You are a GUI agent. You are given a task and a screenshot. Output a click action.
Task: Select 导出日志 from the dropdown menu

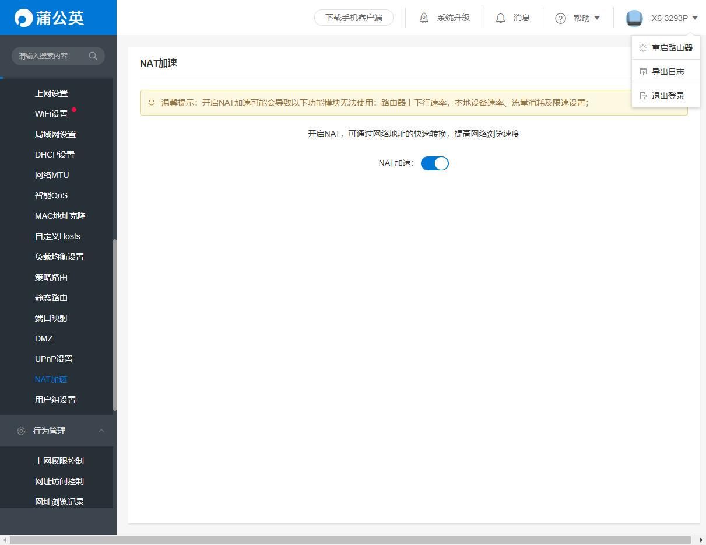668,72
